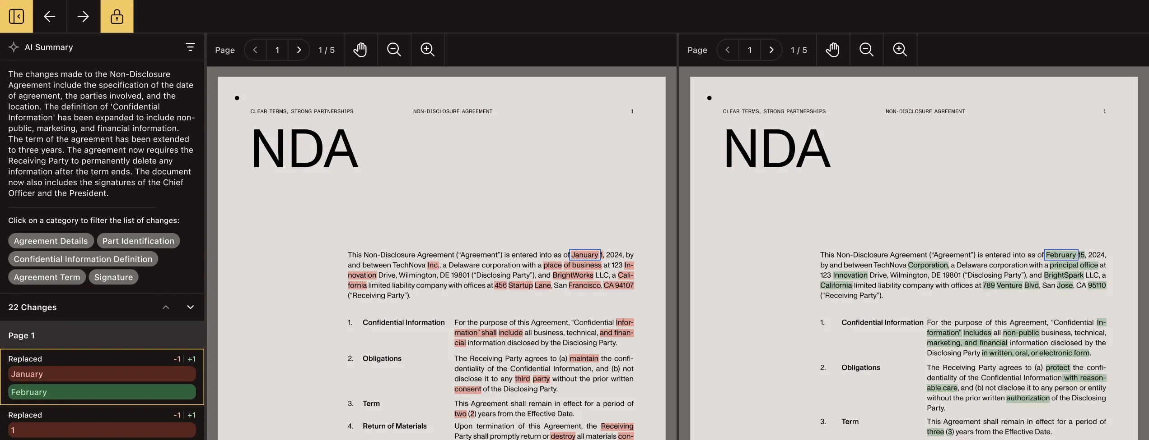Click the page number input field
The width and height of the screenshot is (1149, 440).
tap(277, 50)
